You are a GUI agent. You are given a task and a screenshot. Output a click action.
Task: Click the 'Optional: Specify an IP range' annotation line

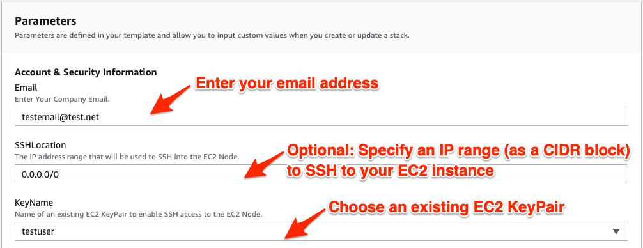[458, 150]
